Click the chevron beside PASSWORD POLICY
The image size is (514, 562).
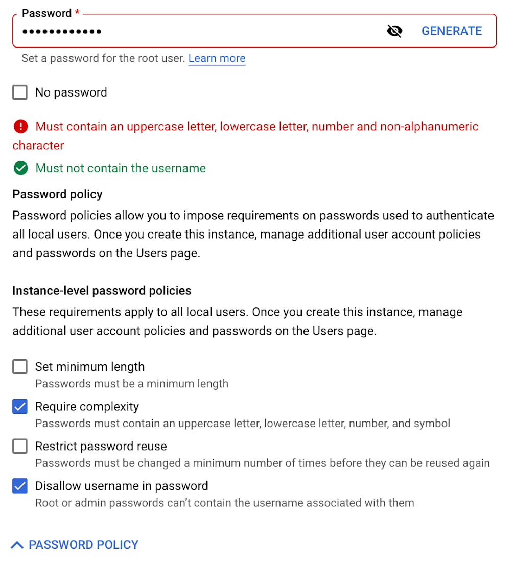17,544
